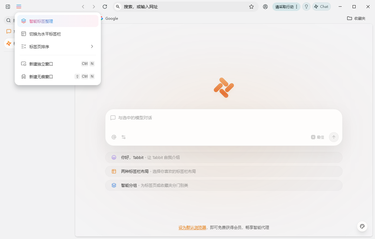This screenshot has width=375, height=239.
Task: Open the hamburger main menu icon
Action: click(18, 6)
